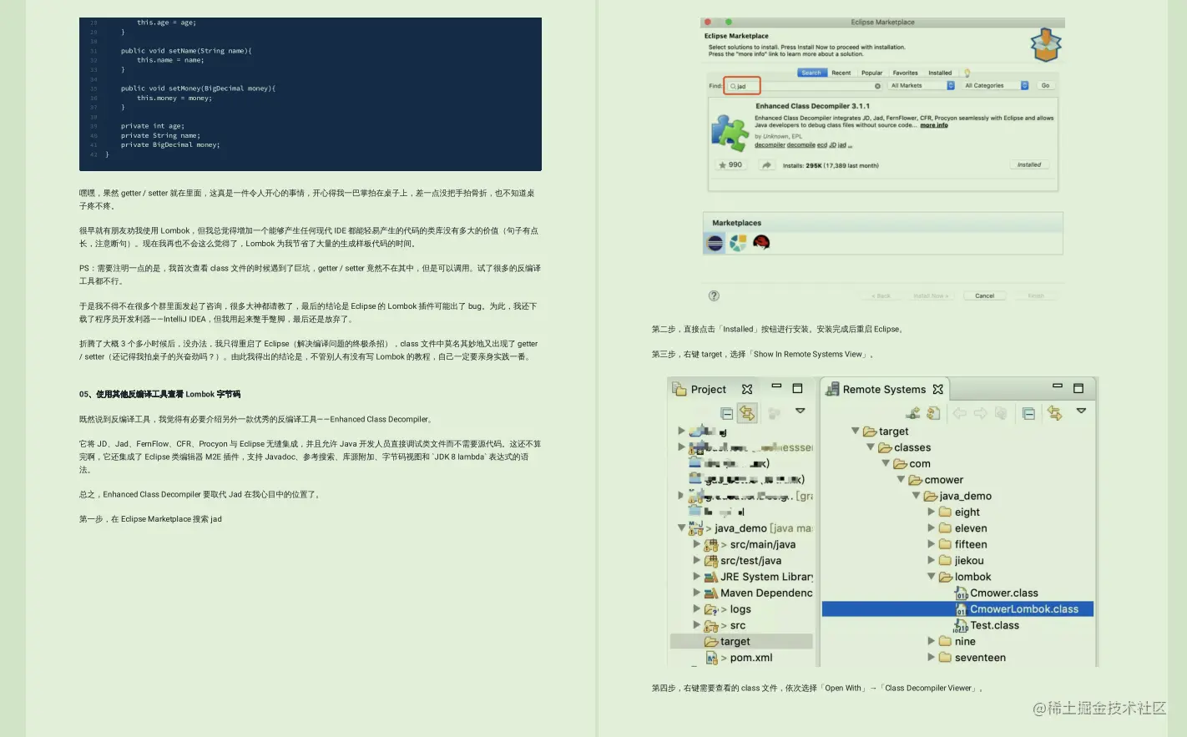The image size is (1187, 737).
Task: Select pom.xml in Project panel
Action: (740, 658)
